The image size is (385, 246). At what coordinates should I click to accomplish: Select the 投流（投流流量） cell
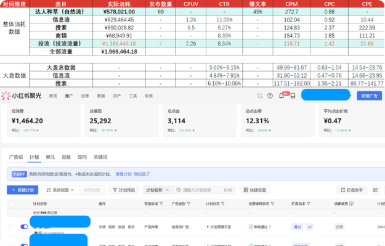[x=61, y=44]
